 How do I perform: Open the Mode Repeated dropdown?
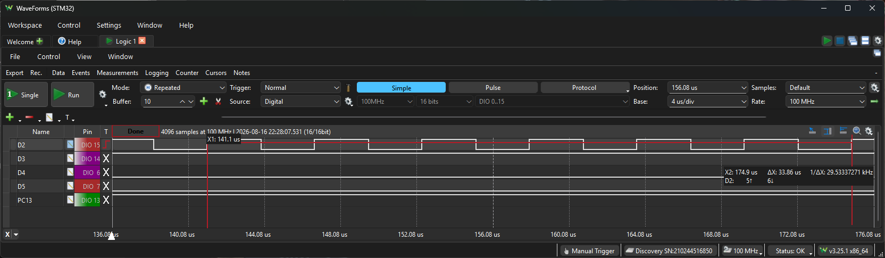point(184,88)
